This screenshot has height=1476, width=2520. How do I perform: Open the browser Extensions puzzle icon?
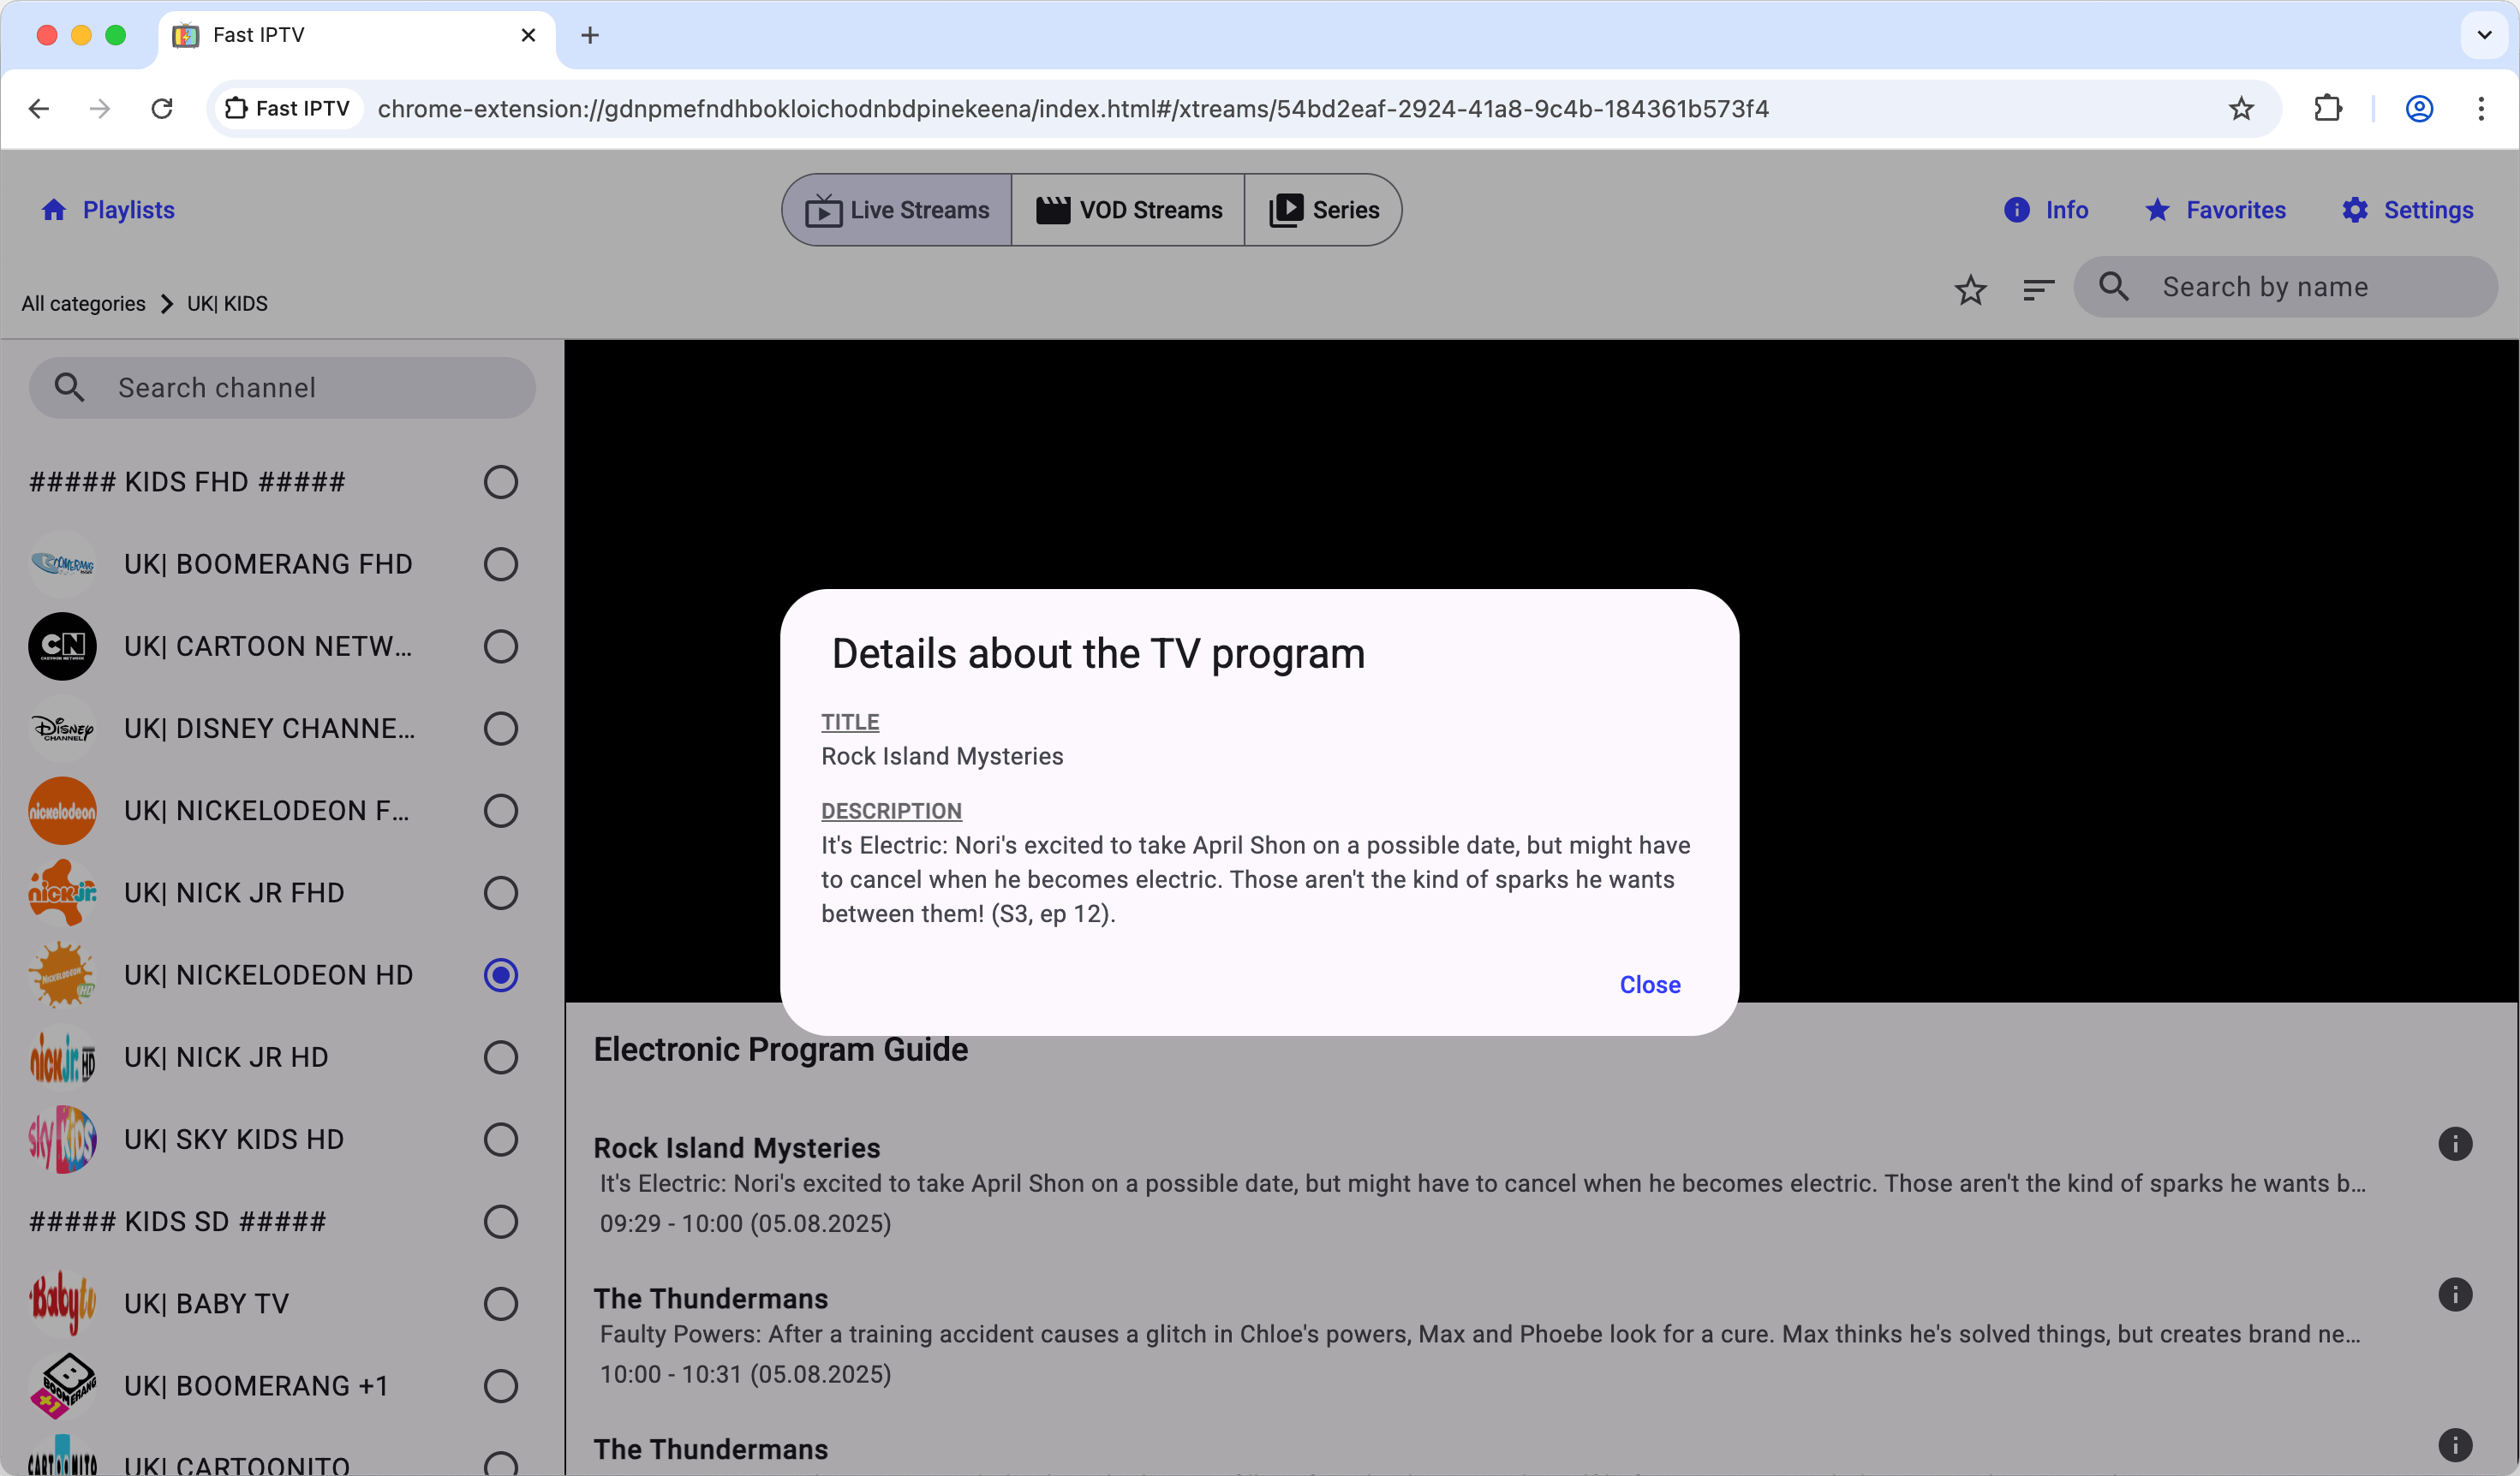(x=2328, y=108)
